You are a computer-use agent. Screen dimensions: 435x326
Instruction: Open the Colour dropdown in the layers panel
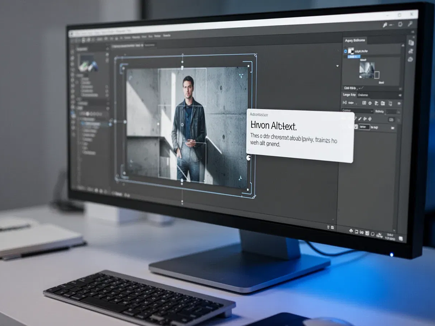coord(358,111)
